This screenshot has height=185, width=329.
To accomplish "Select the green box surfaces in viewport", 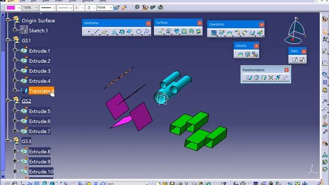I will tap(198, 131).
